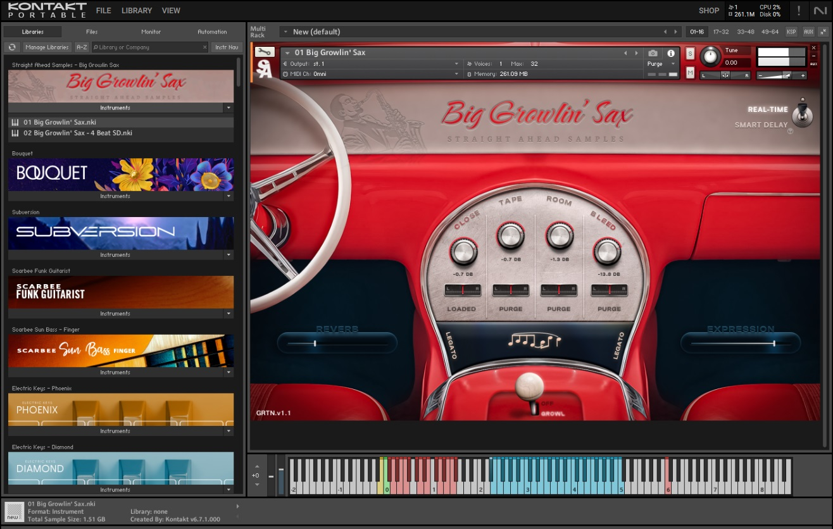833x529 pixels.
Task: Load 02 Big Growlin' Sax - 4 Beat SD.nki
Action: (x=77, y=133)
